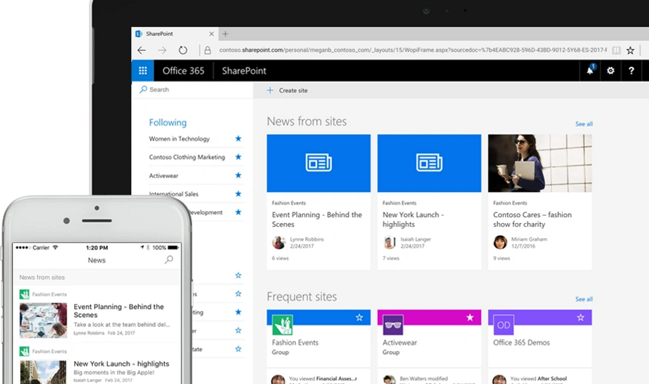Switch to the SharePoint browser tab

[x=175, y=34]
